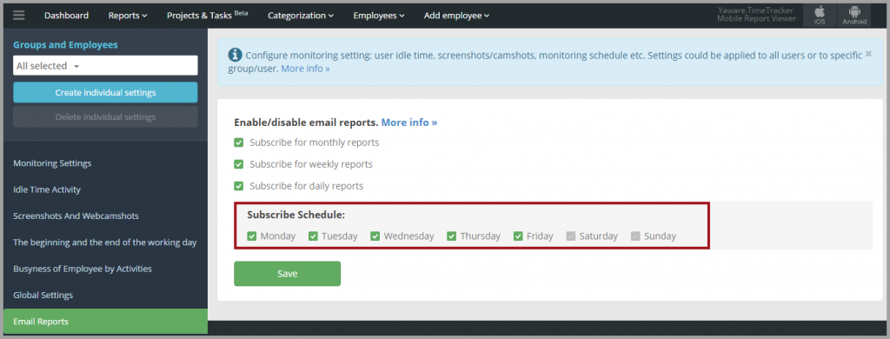Click the info icon in the blue banner

click(235, 55)
